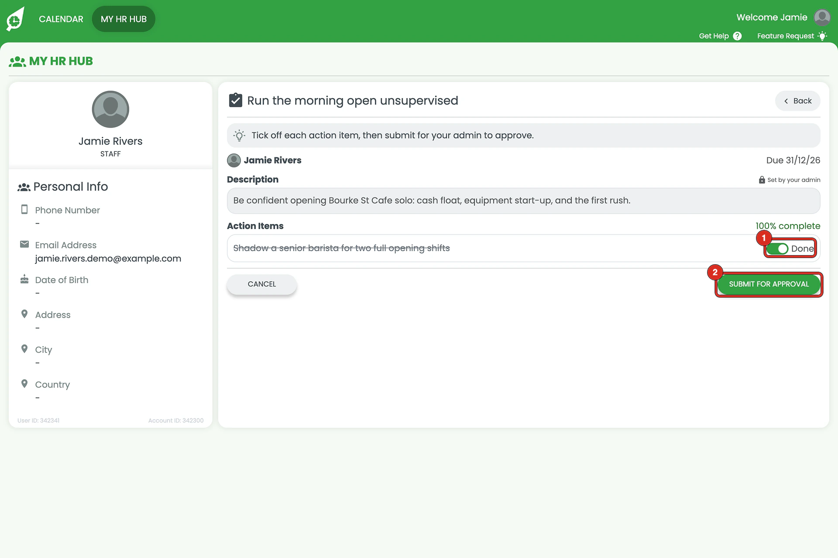The image size is (838, 558).
Task: Click the app logo in the header
Action: coord(15,19)
